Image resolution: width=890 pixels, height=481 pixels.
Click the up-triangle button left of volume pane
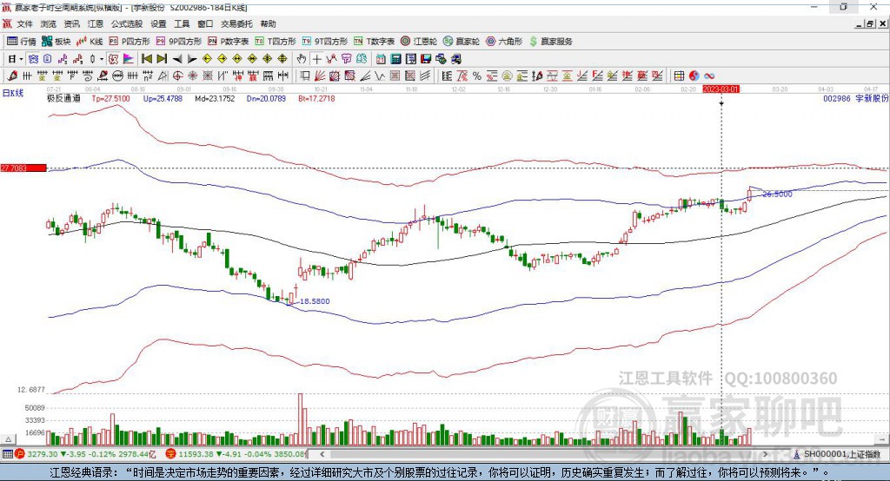9,439
